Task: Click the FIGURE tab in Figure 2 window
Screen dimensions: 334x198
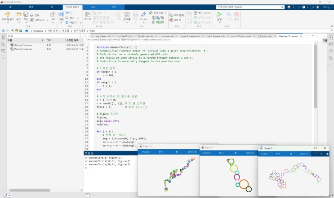Action: (206, 153)
